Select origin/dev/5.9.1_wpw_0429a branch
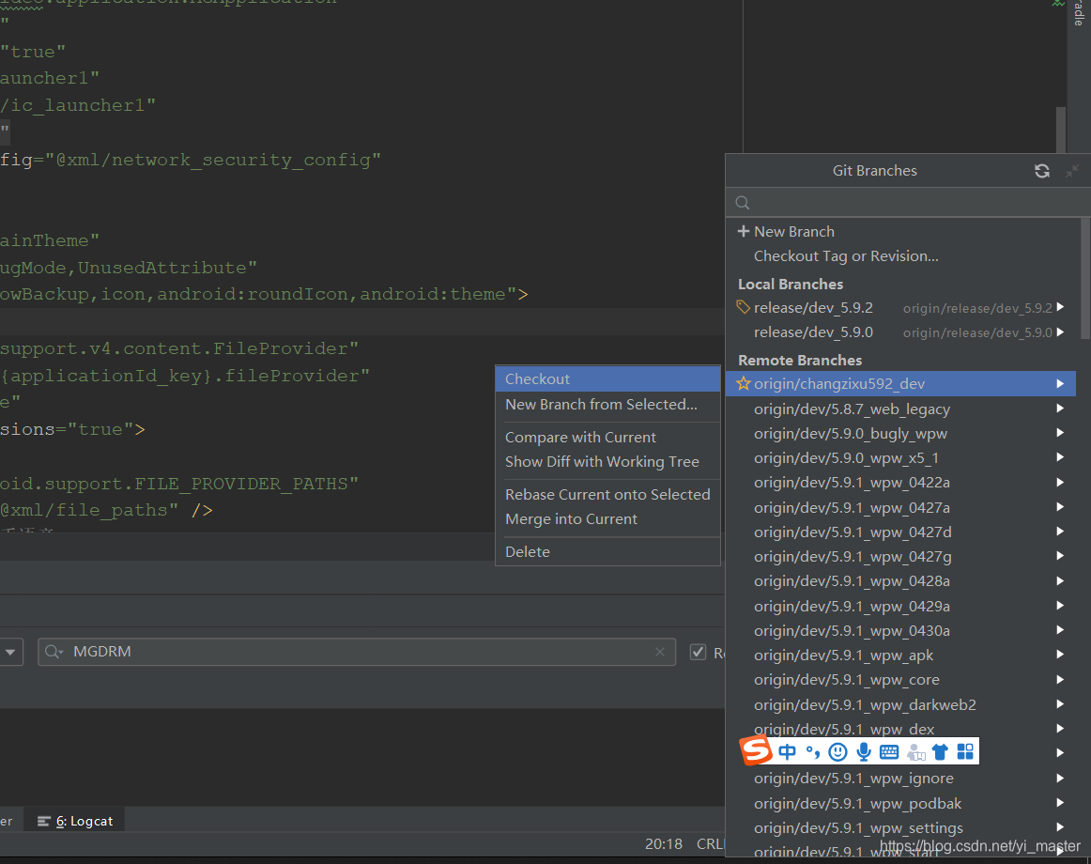This screenshot has width=1091, height=864. (900, 607)
